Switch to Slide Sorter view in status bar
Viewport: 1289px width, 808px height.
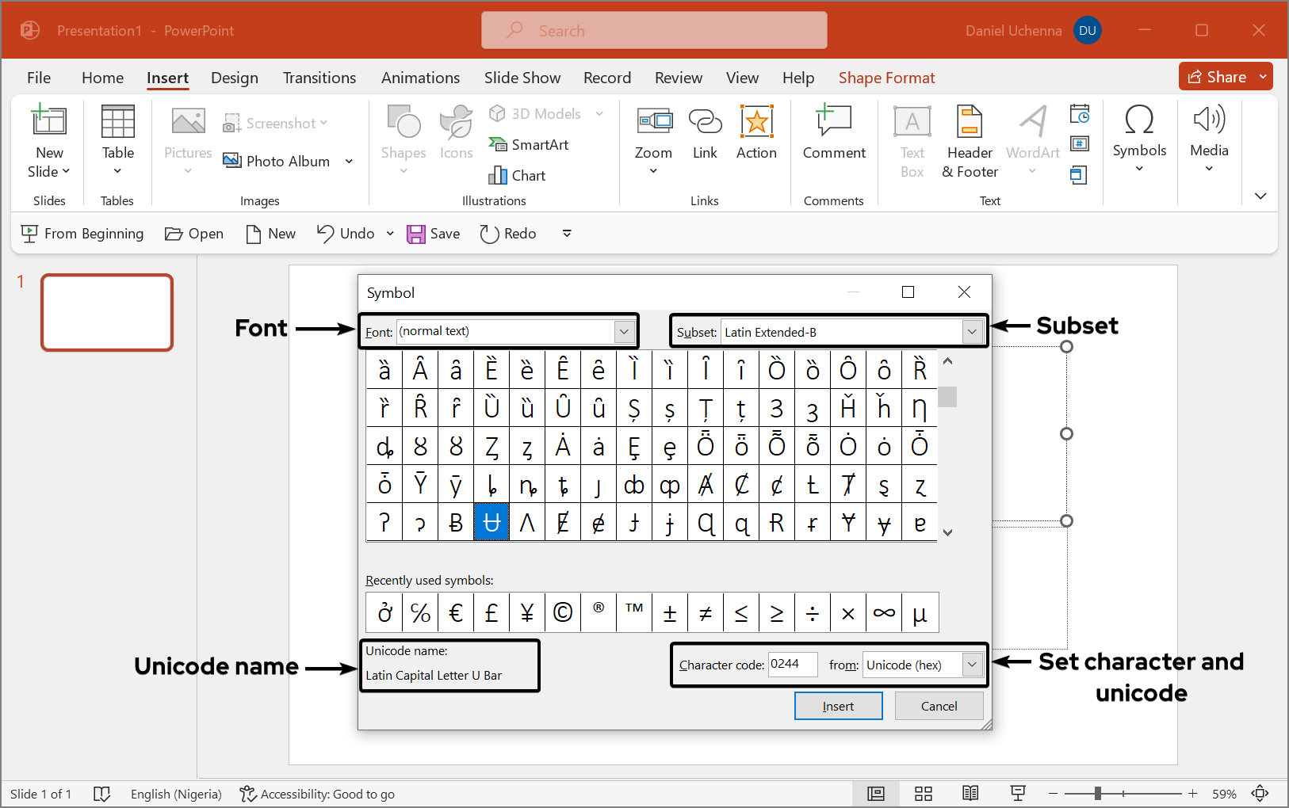(x=924, y=794)
